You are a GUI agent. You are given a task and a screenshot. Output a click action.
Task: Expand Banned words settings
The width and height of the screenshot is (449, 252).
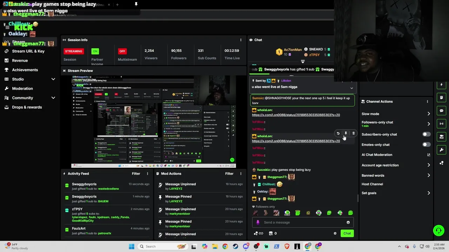click(429, 175)
